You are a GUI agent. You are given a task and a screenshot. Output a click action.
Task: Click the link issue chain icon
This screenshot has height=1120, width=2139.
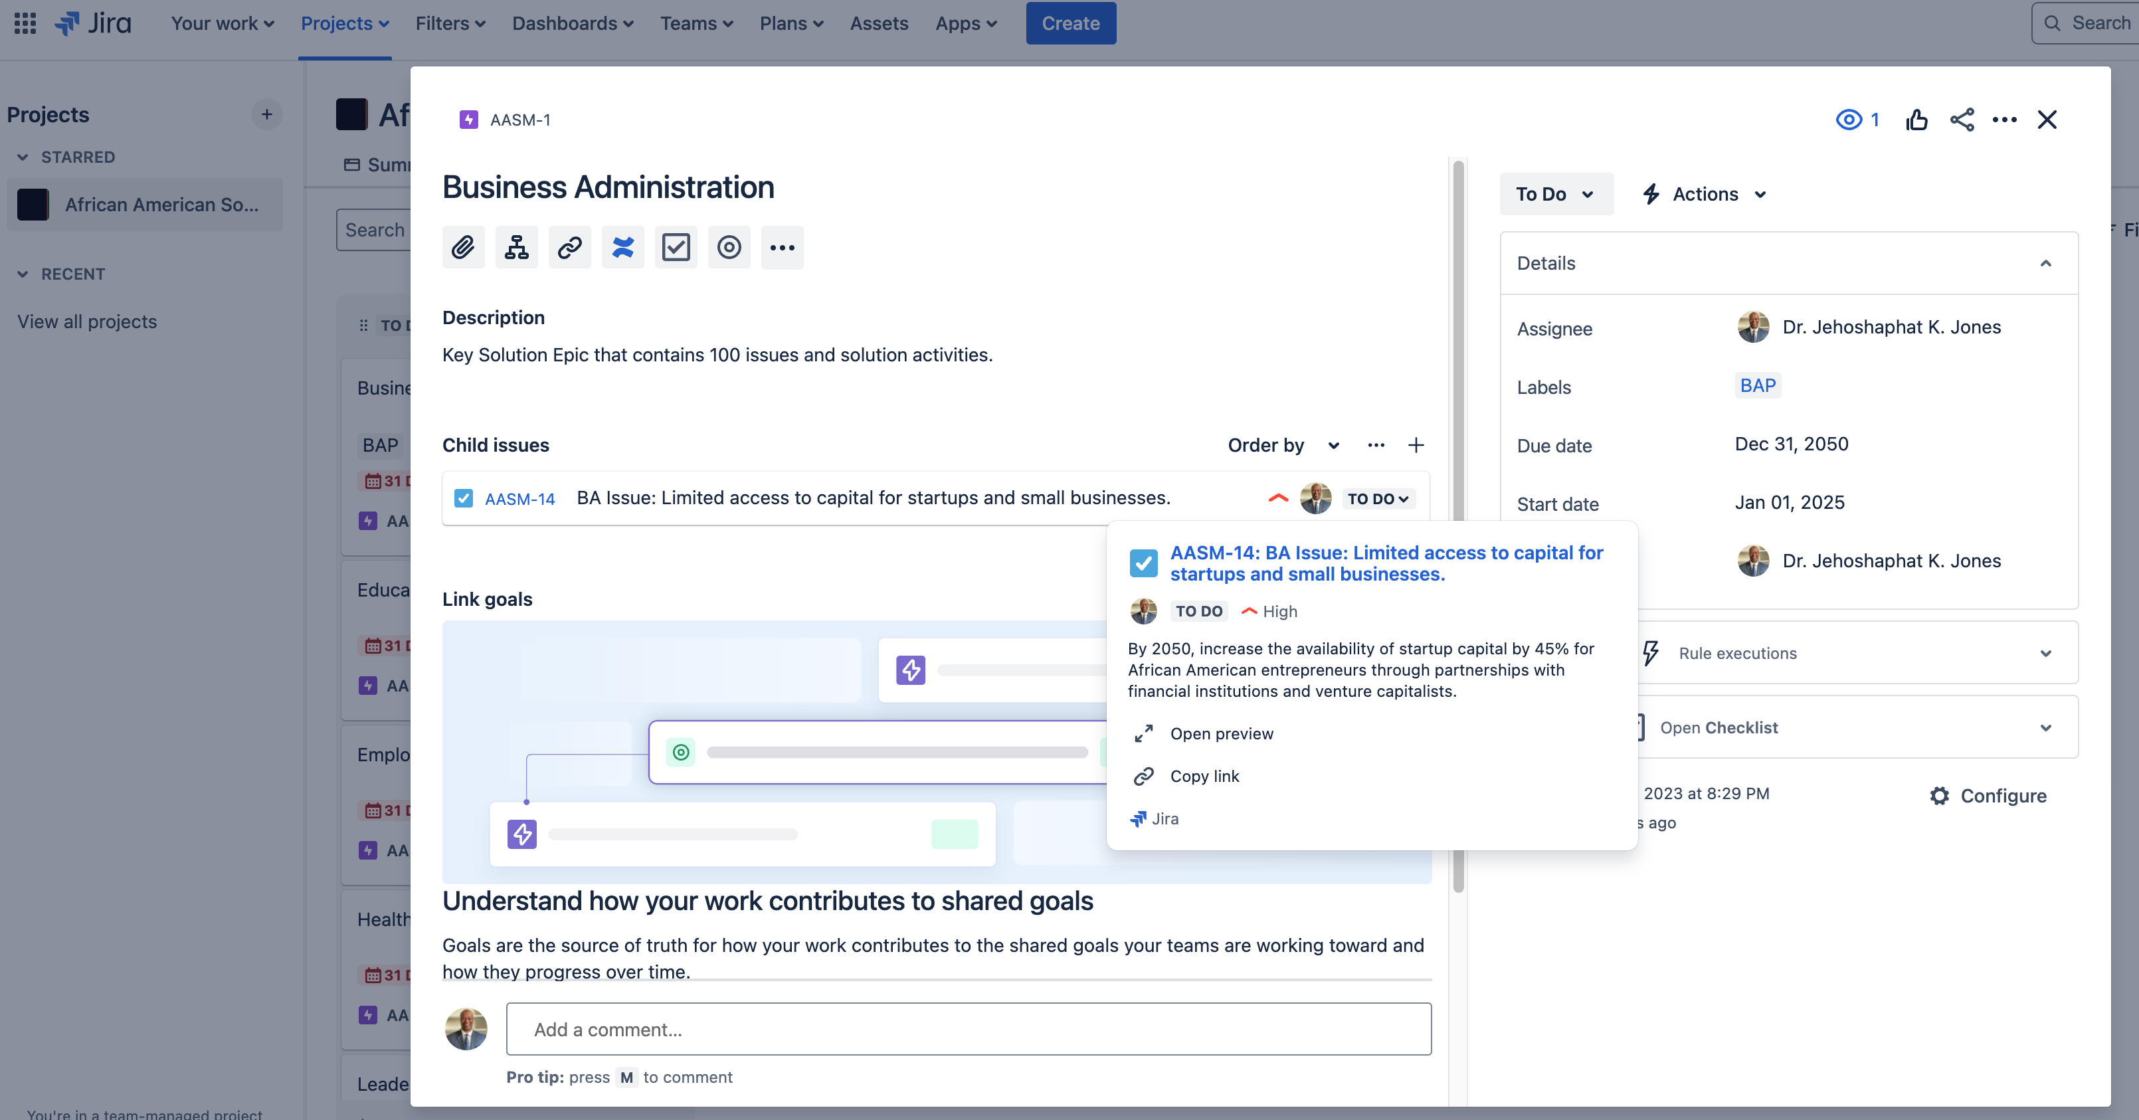click(x=570, y=247)
